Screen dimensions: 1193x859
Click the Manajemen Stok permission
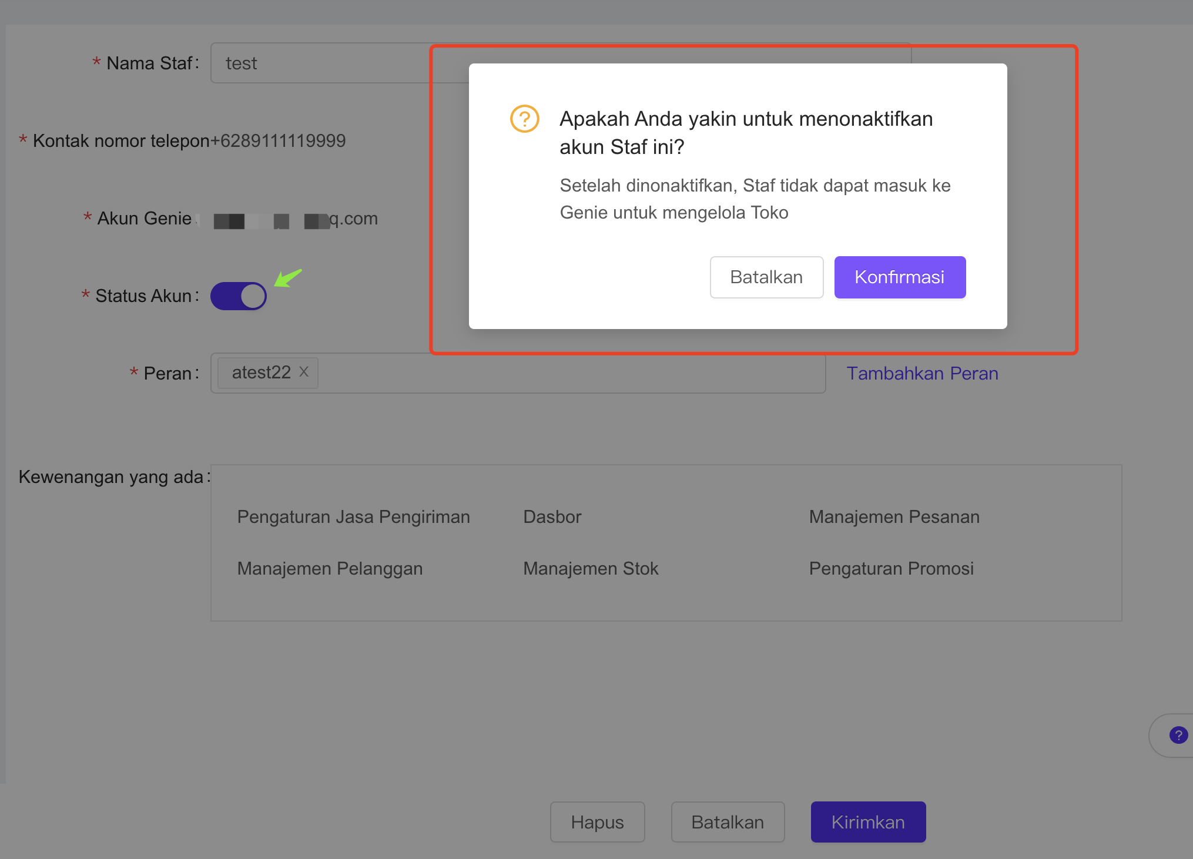(x=591, y=569)
